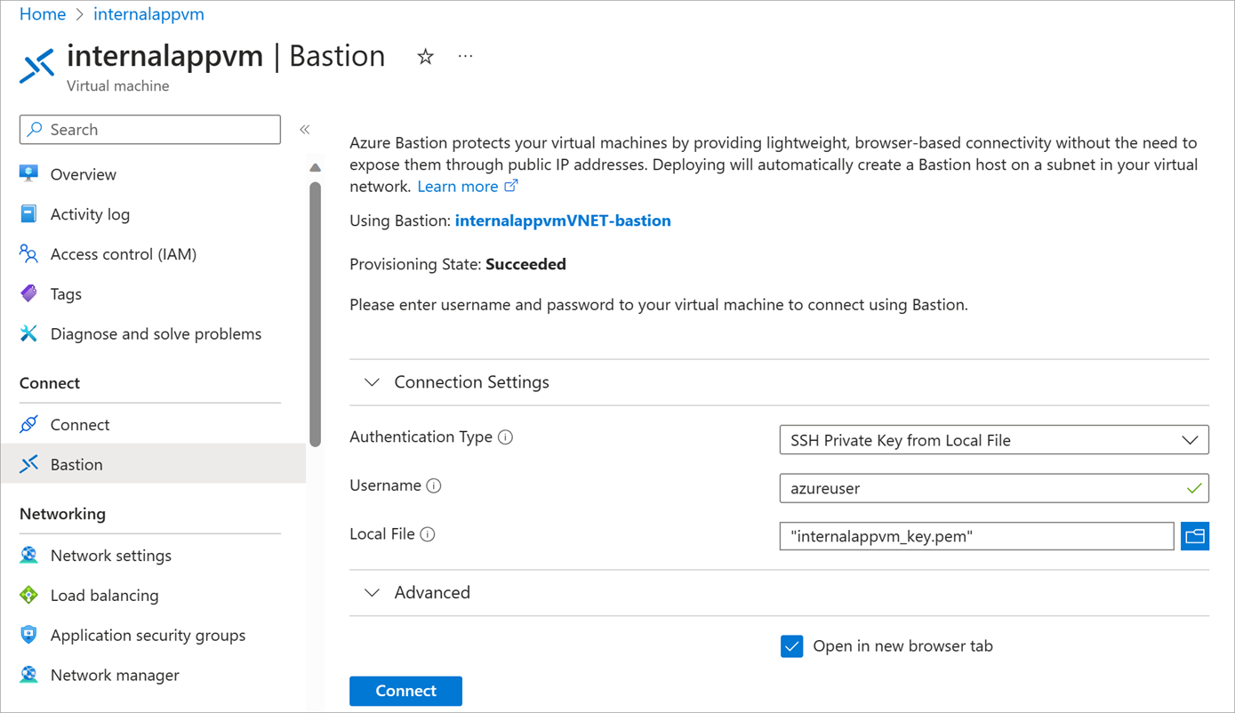Click the Activity log icon
This screenshot has width=1235, height=713.
coord(28,213)
